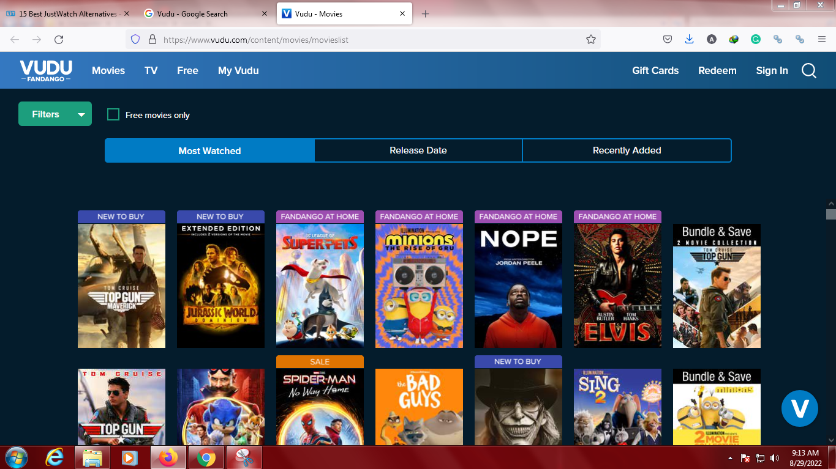Bookmark this page with the star icon
The image size is (836, 469).
[590, 39]
